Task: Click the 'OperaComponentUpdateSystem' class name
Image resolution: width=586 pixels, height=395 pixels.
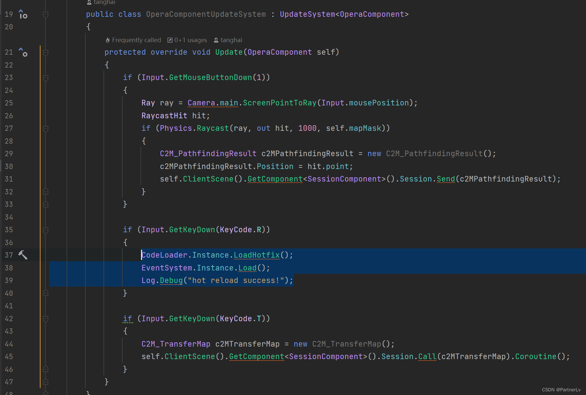Action: (206, 14)
